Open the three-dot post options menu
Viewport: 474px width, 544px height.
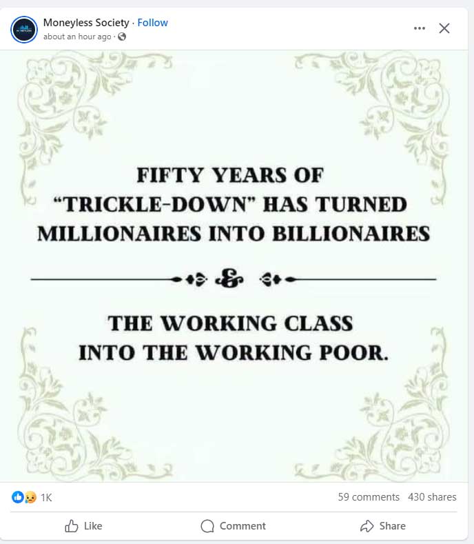419,28
